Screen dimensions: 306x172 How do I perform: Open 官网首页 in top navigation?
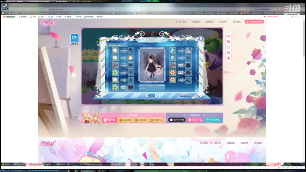pyautogui.click(x=196, y=22)
